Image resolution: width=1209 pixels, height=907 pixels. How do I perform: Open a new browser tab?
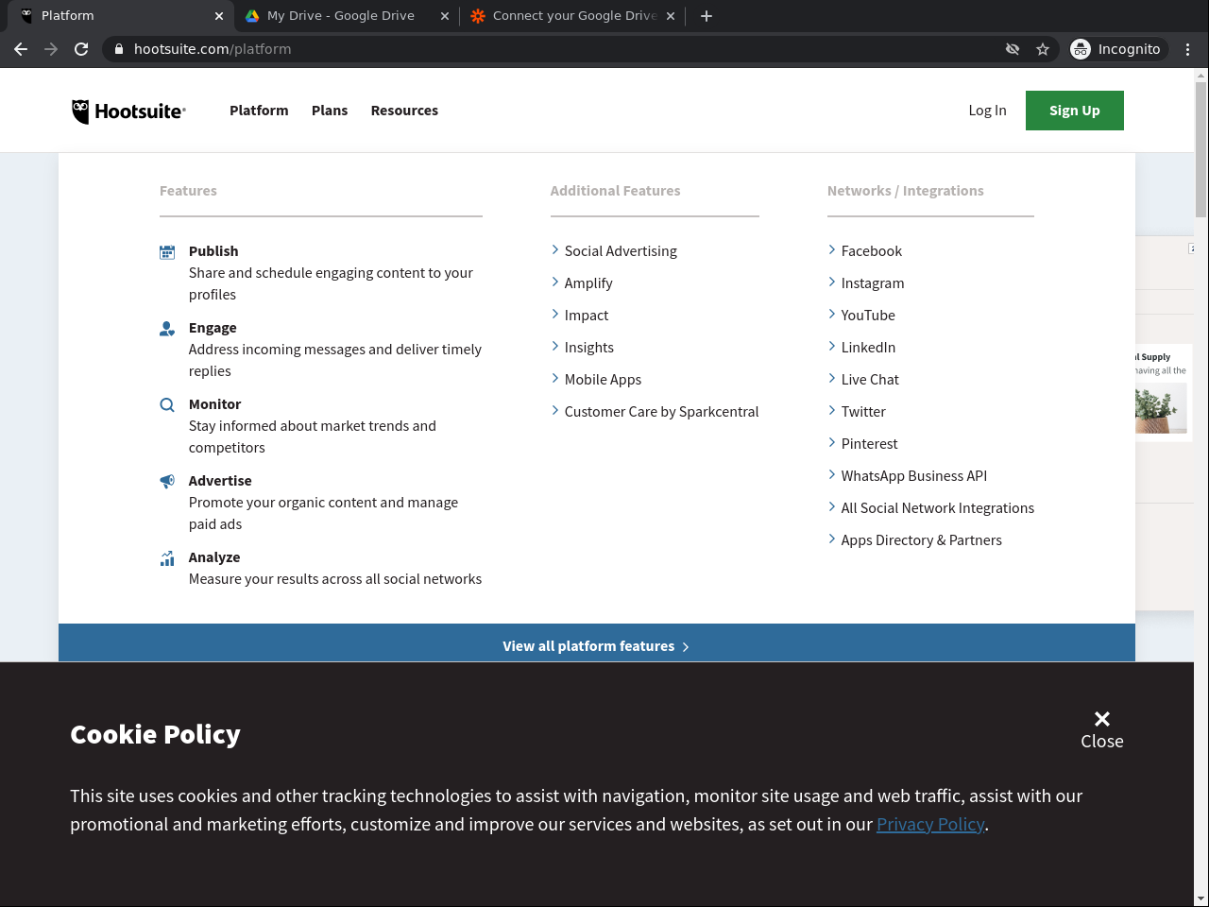707,16
